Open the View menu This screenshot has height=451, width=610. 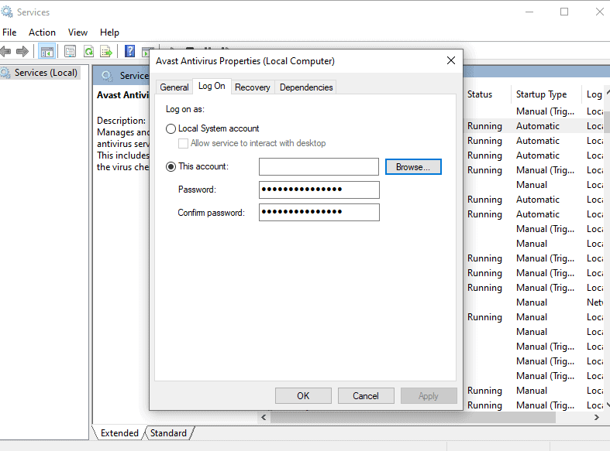tap(78, 32)
